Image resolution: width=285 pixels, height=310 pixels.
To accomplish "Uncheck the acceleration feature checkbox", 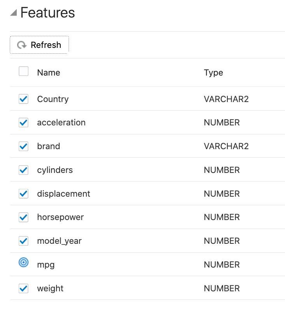I will 23,123.
